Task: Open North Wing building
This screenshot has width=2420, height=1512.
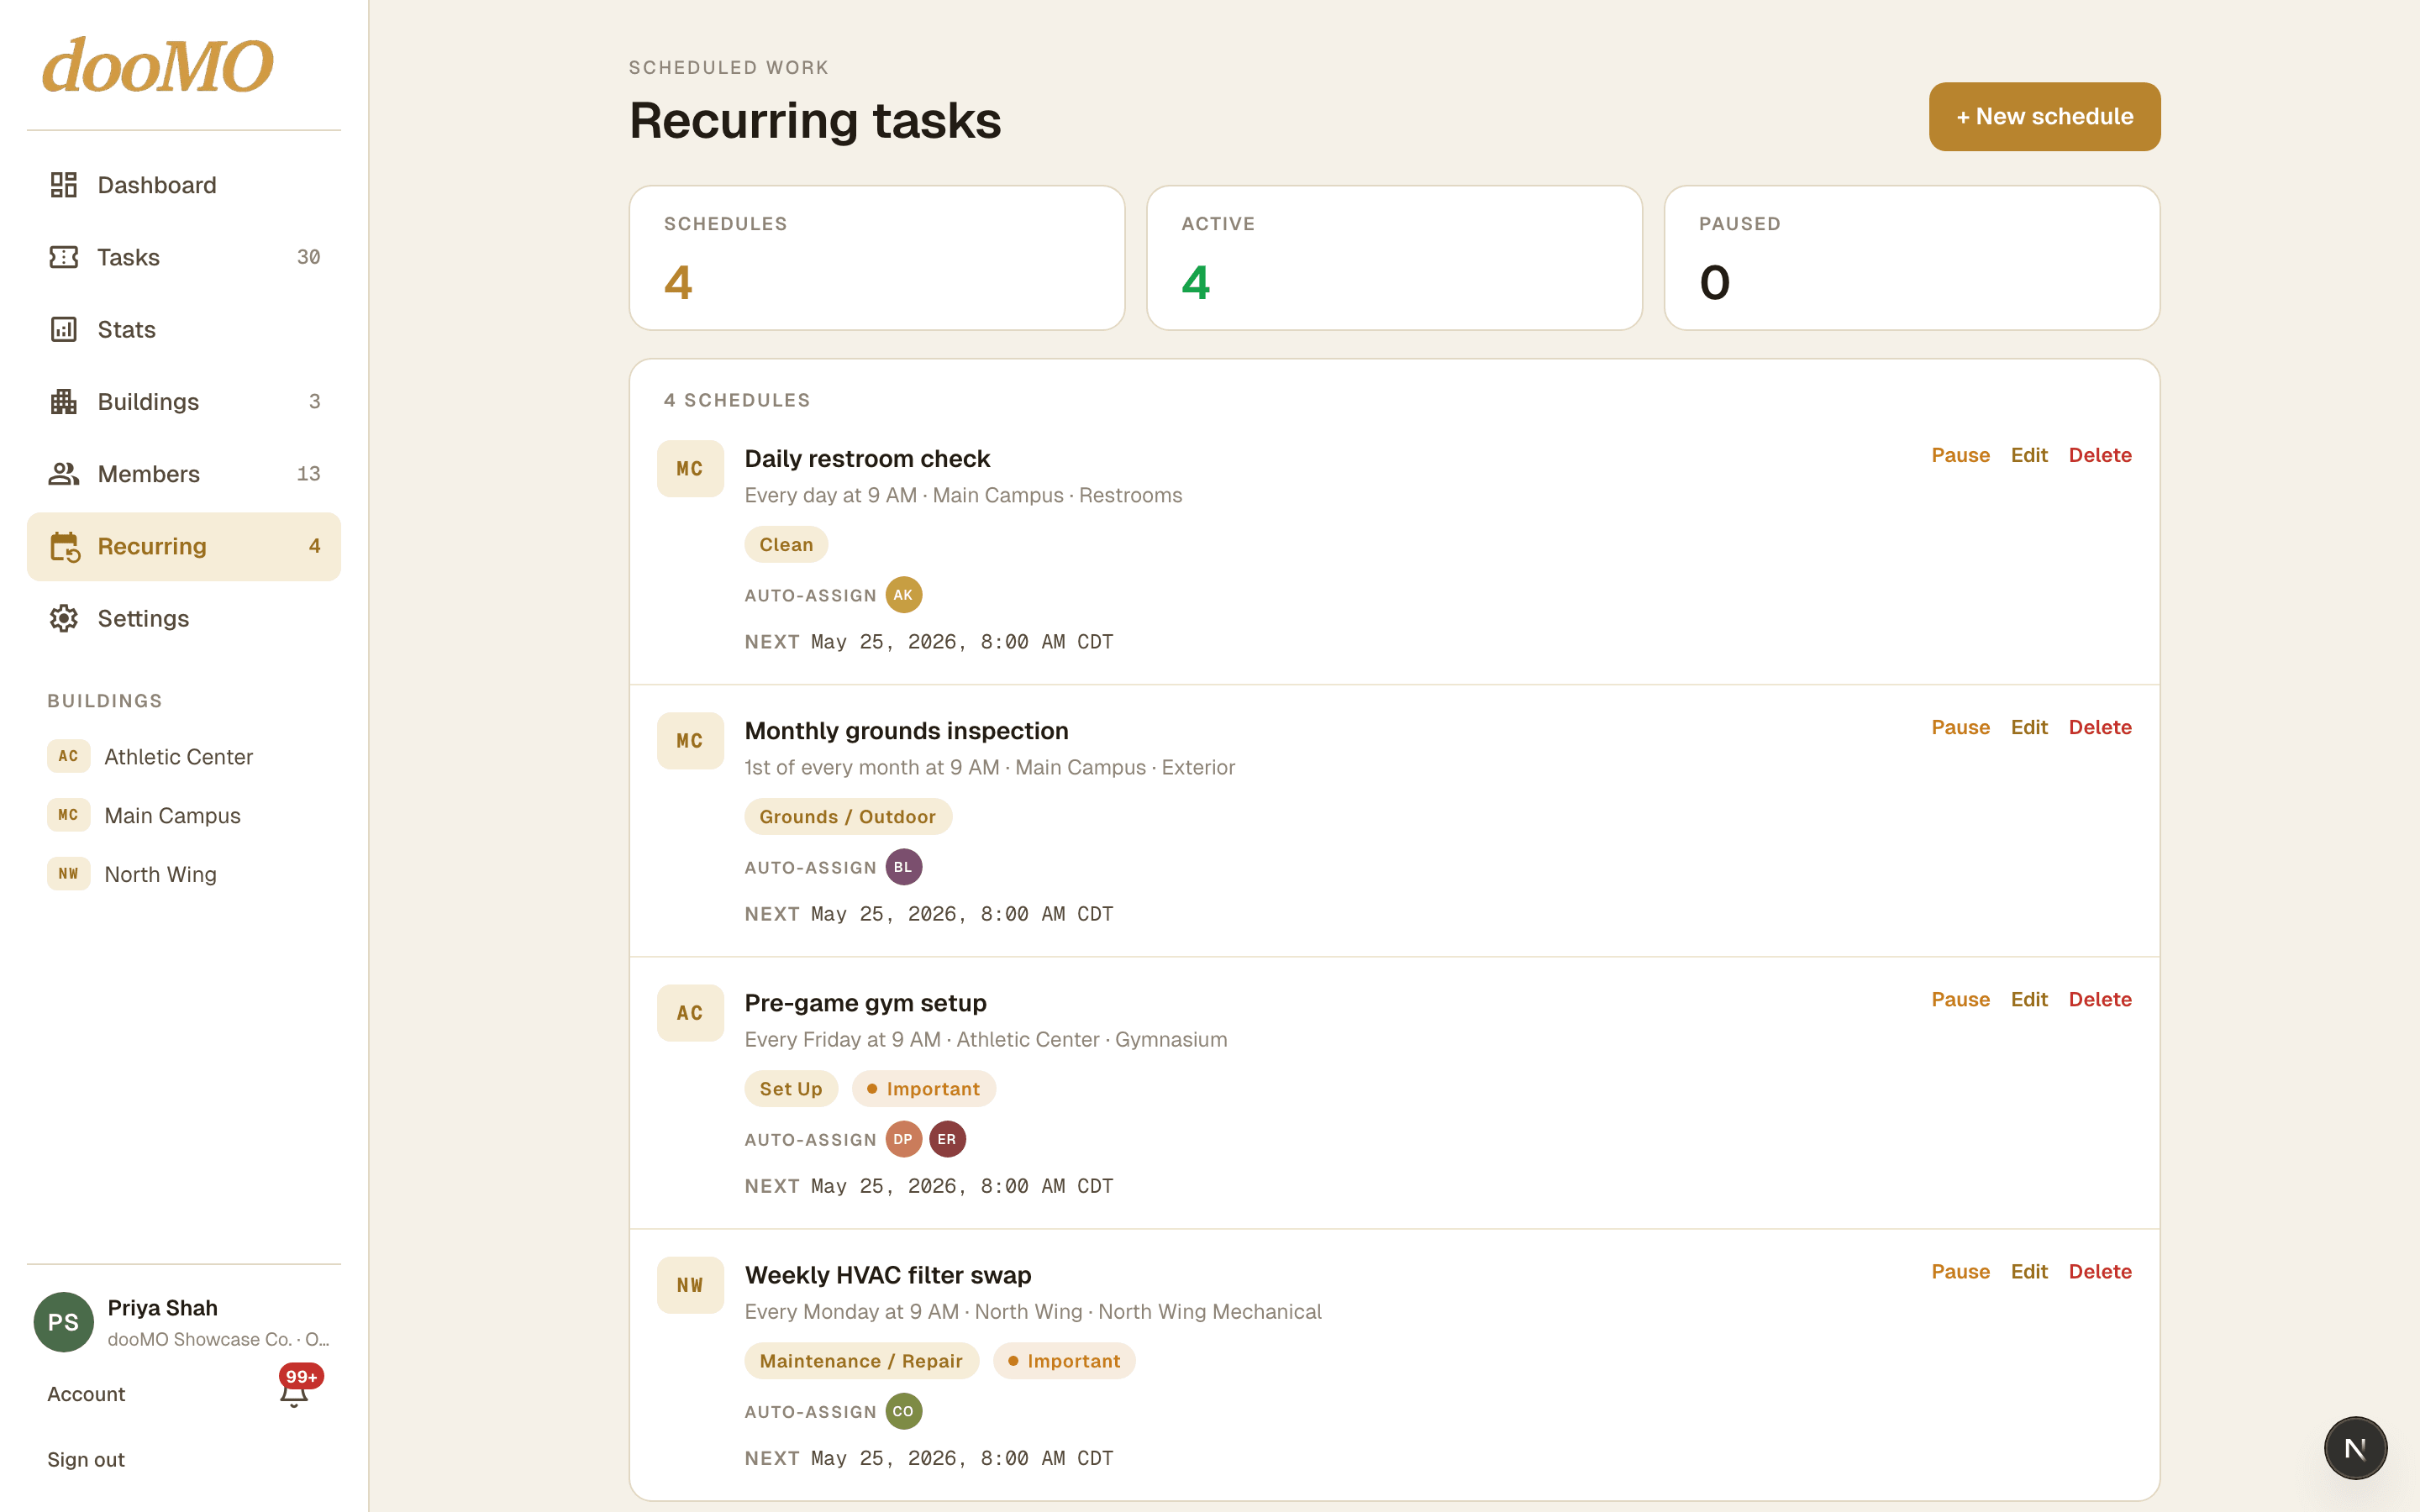Action: (184, 874)
